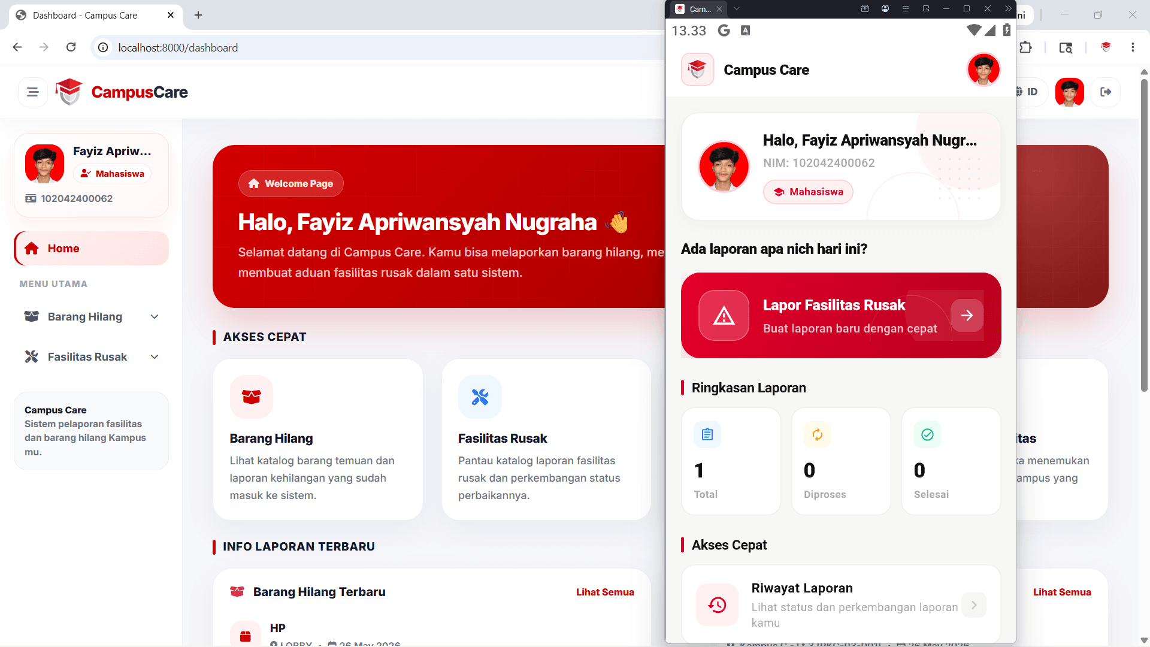1150x647 pixels.
Task: Click the Campus Care extension icon in browser toolbar
Action: 1106,47
